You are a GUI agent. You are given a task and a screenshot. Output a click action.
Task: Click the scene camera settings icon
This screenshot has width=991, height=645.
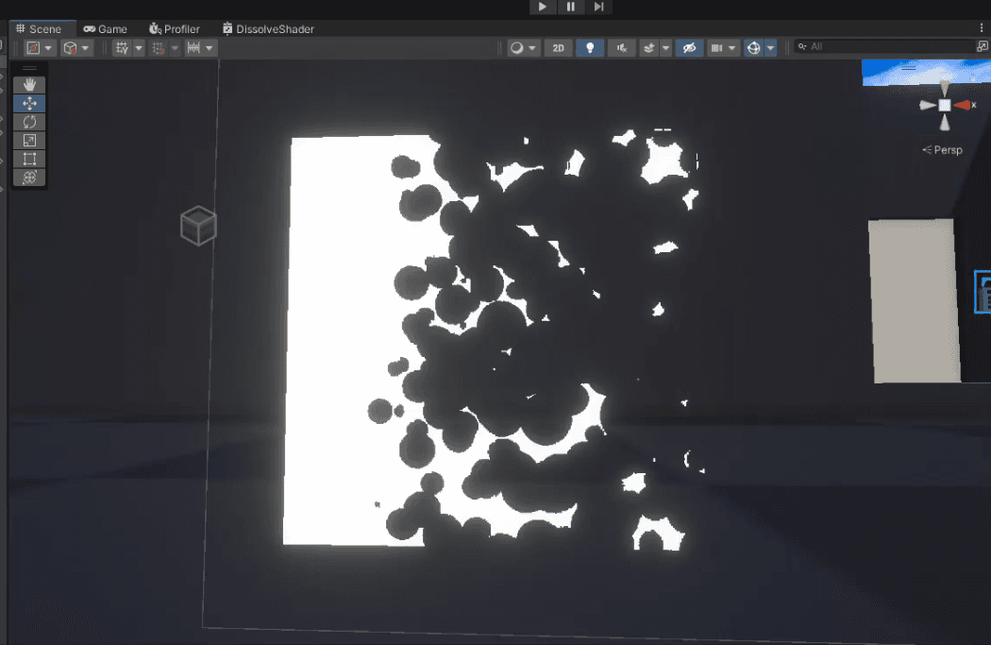[x=716, y=48]
